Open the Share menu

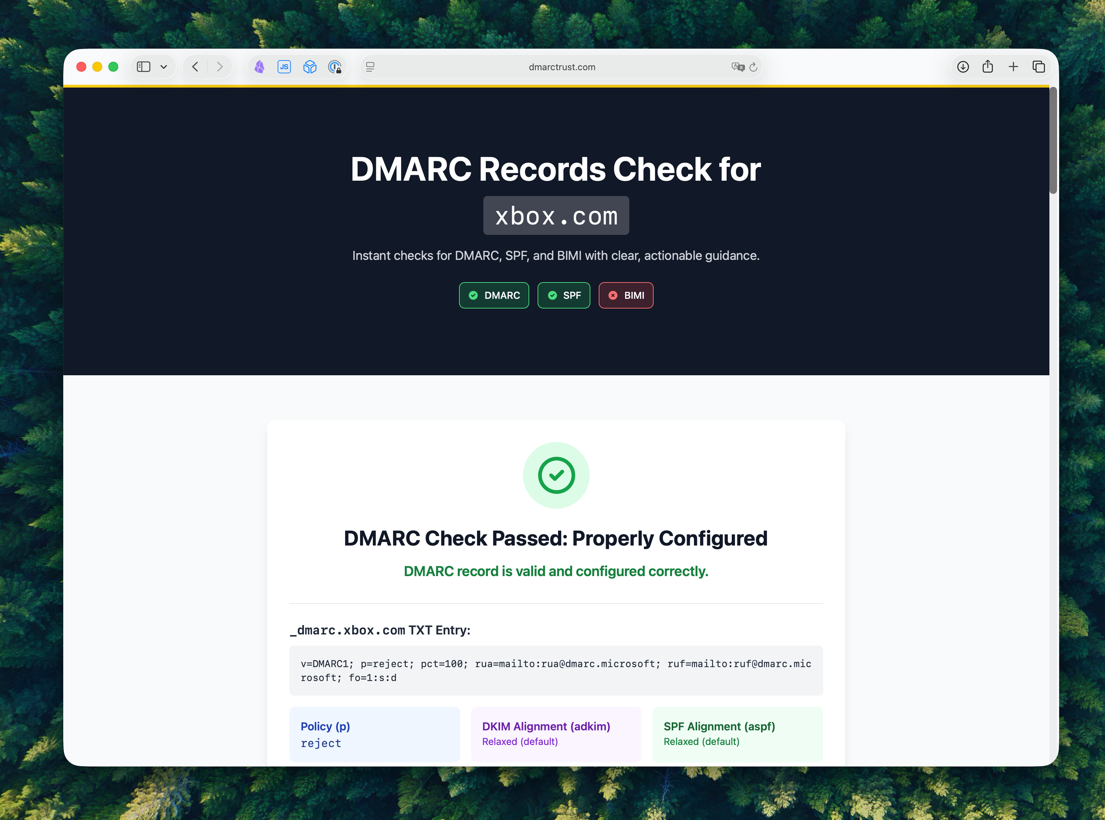pos(988,66)
